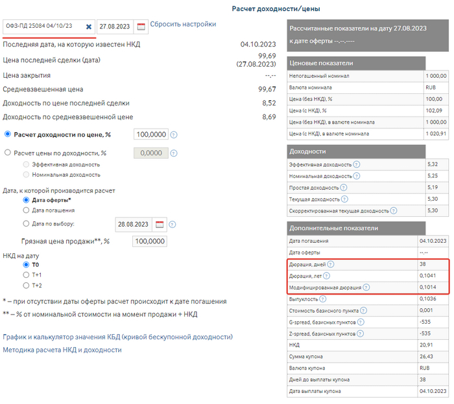Click help icon beside Текущая доходность
Image resolution: width=454 pixels, height=404 pixels.
coord(344,199)
